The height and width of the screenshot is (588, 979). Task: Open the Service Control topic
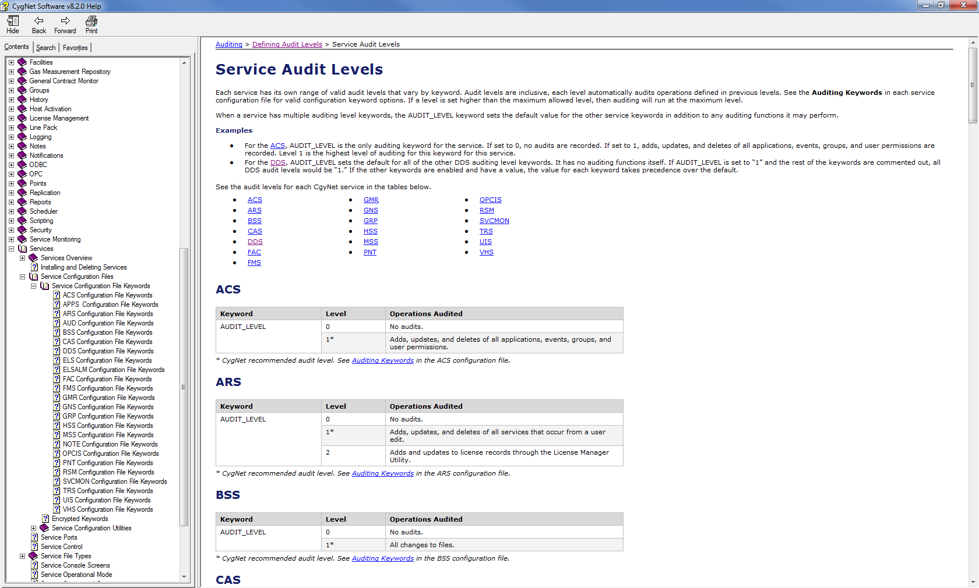[x=62, y=547]
